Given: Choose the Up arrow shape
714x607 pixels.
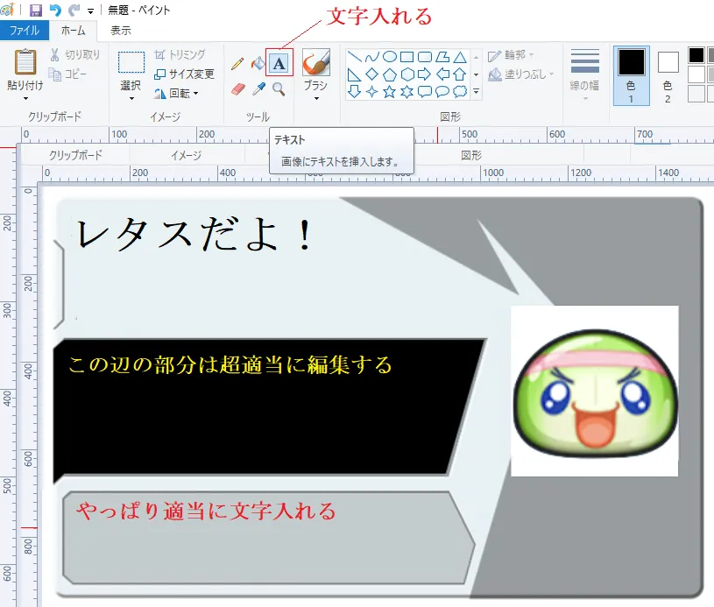Looking at the screenshot, I should tap(460, 74).
